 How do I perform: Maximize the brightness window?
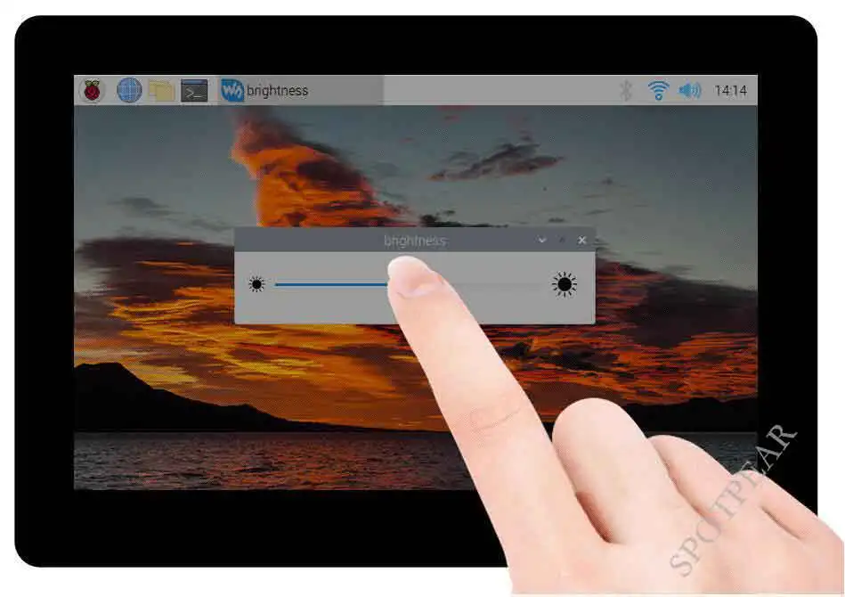click(x=562, y=241)
